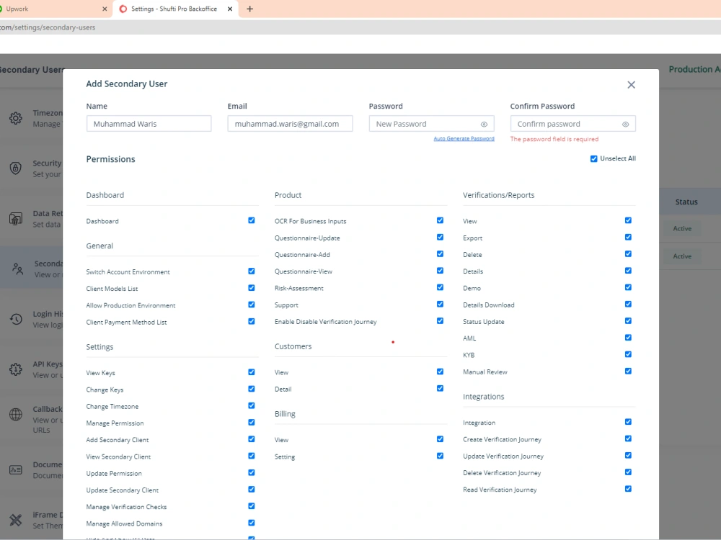This screenshot has width=721, height=540.
Task: Uncheck Customers Detail permission
Action: pyautogui.click(x=440, y=389)
